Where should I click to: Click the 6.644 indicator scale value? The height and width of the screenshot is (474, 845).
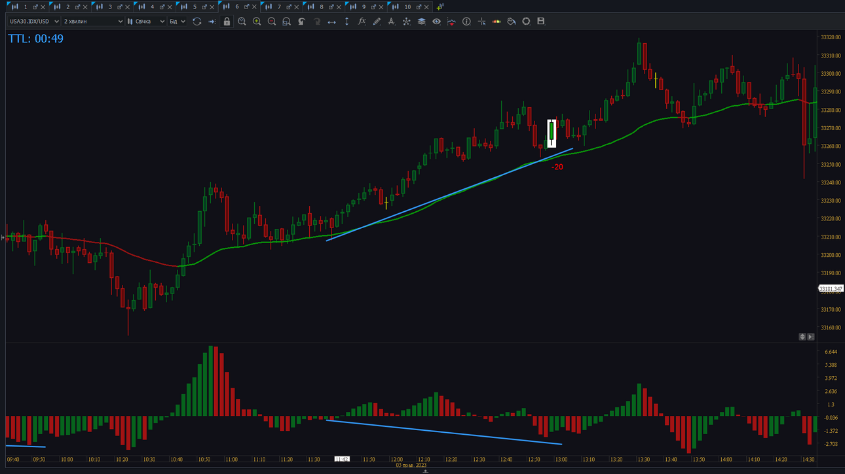click(831, 352)
